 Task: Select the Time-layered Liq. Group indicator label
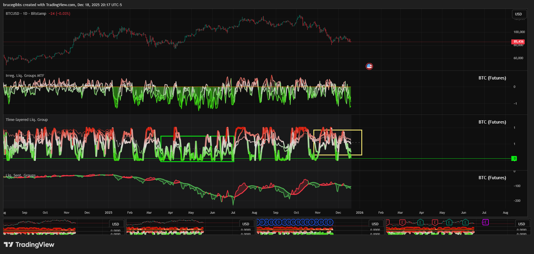point(27,120)
